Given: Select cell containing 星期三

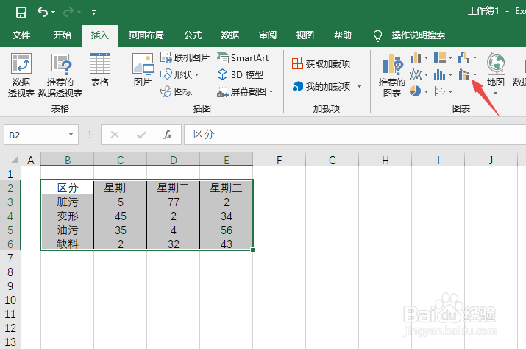Looking at the screenshot, I should coord(226,188).
